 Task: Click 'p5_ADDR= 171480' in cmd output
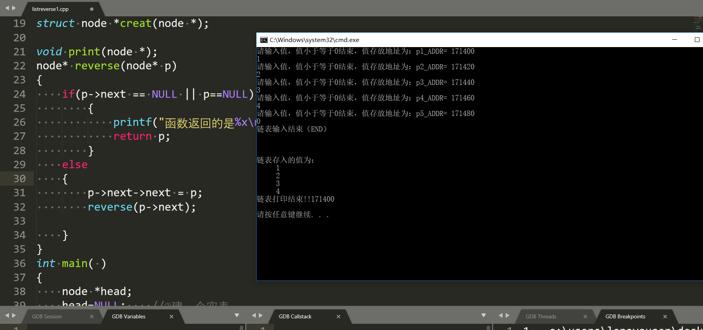(x=445, y=114)
